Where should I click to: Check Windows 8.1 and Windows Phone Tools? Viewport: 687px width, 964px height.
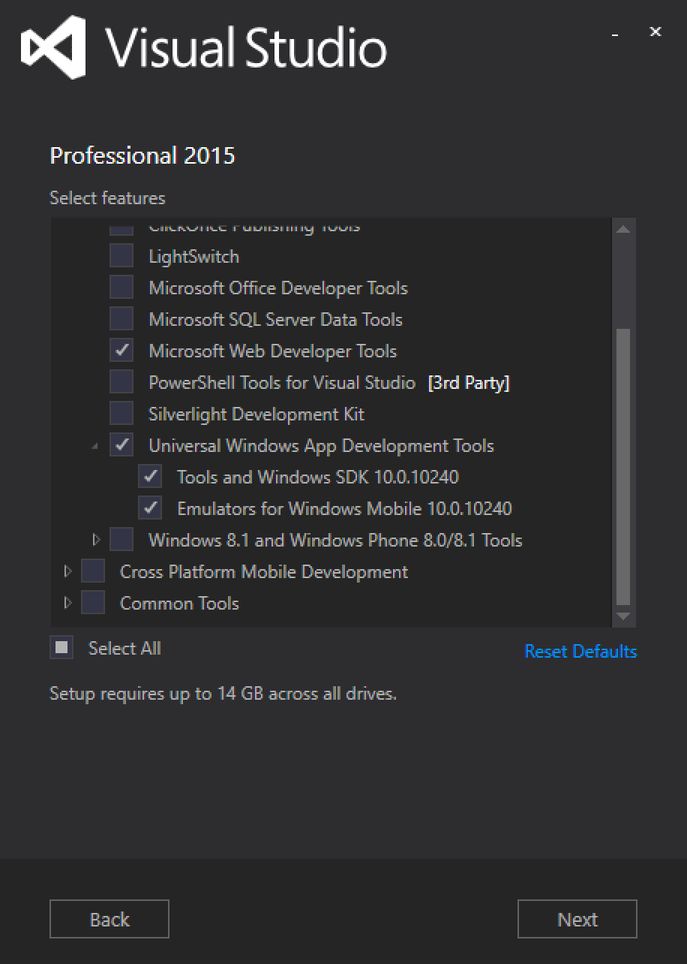(x=121, y=539)
